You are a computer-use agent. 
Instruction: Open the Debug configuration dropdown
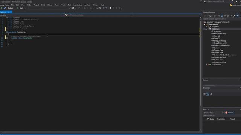click(x=12, y=8)
